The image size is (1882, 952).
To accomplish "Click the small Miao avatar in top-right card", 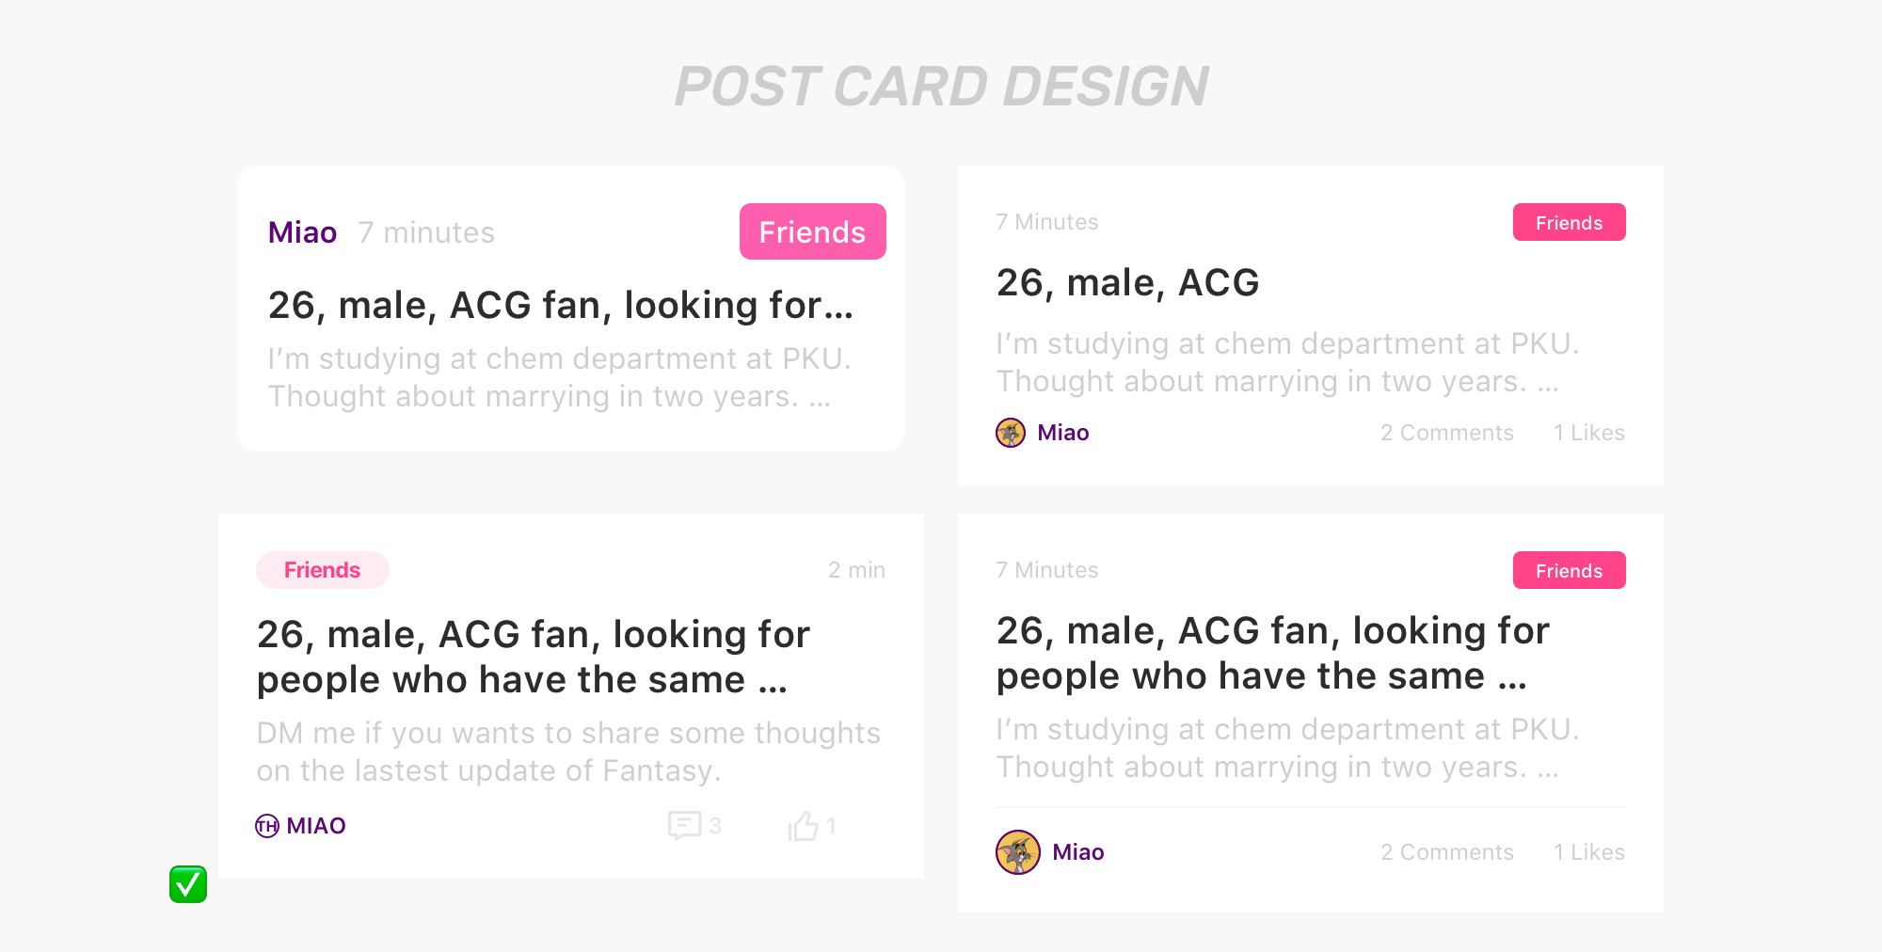I will tap(1011, 433).
